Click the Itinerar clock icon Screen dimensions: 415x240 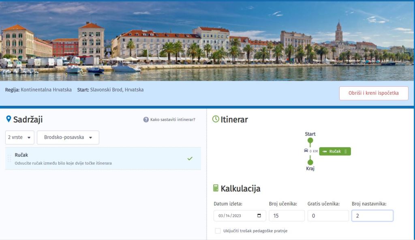point(216,119)
